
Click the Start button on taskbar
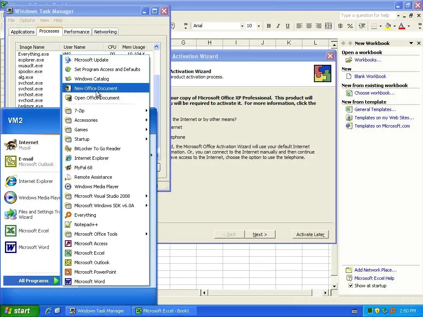point(19,311)
